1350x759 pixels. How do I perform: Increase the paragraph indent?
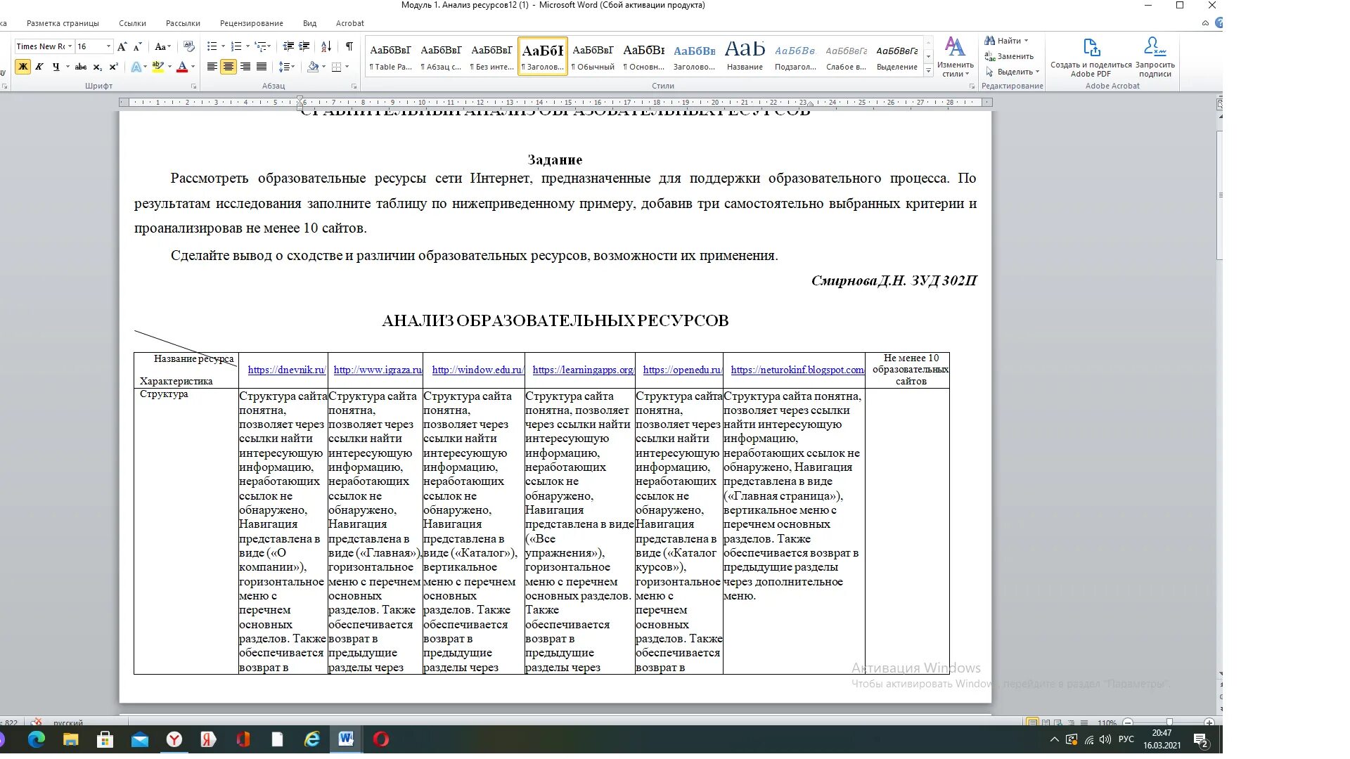click(x=304, y=46)
